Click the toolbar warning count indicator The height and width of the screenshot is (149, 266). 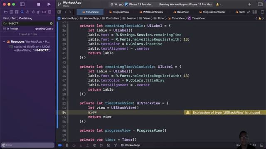point(218,5)
